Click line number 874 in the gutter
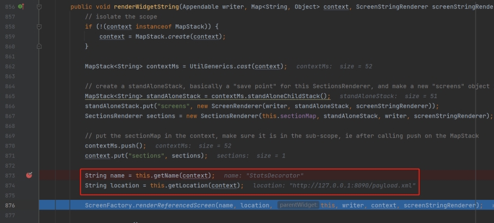 point(10,186)
